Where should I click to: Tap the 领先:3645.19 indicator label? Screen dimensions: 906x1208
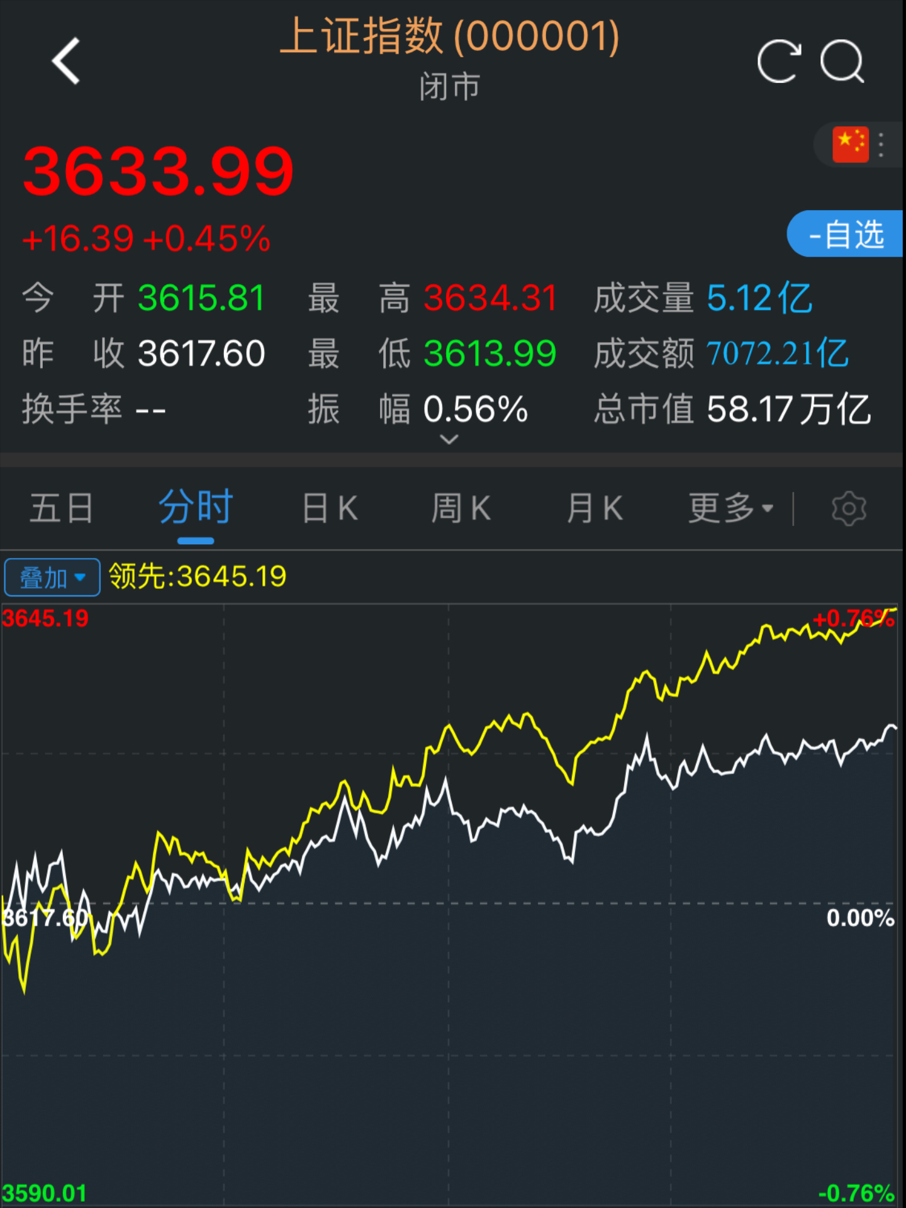(x=198, y=576)
